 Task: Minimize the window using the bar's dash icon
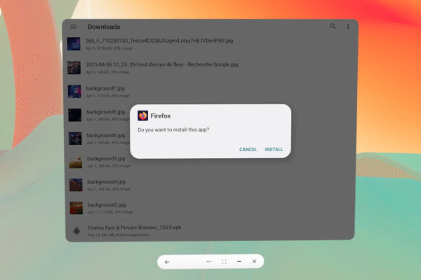tap(239, 261)
